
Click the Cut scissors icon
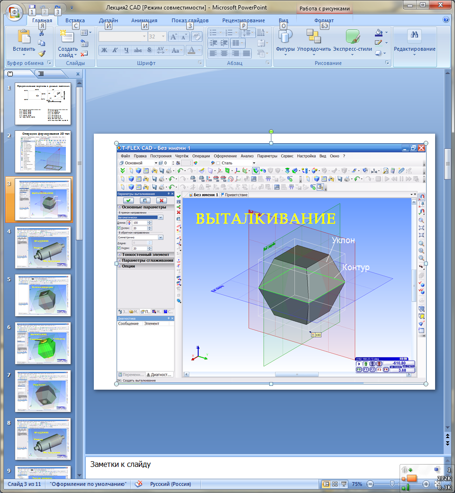(x=42, y=33)
